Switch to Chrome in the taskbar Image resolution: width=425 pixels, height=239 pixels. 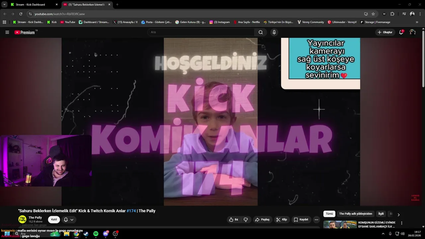(76, 234)
